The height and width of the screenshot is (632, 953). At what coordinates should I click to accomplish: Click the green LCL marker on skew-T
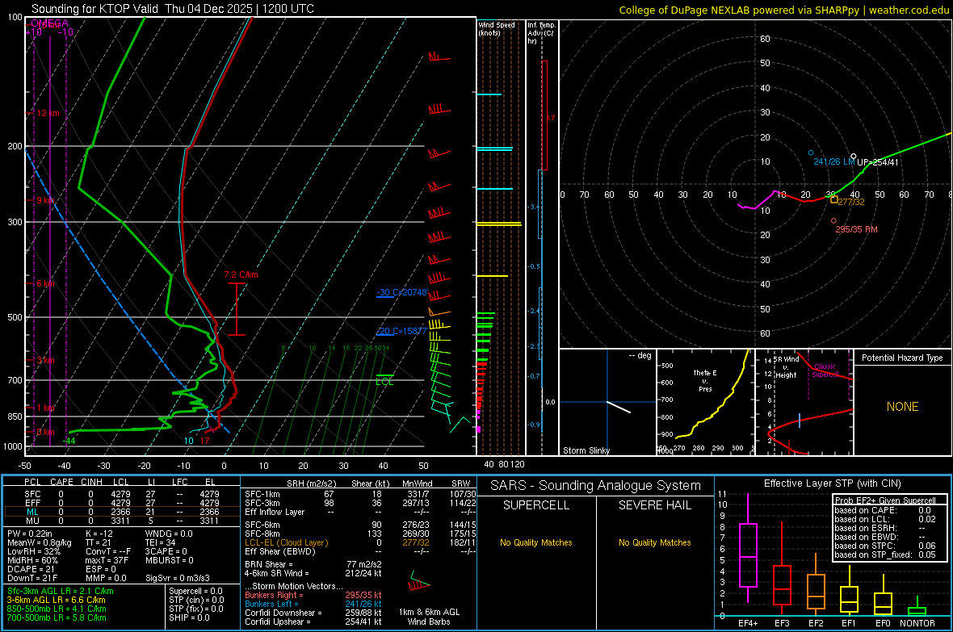point(384,380)
